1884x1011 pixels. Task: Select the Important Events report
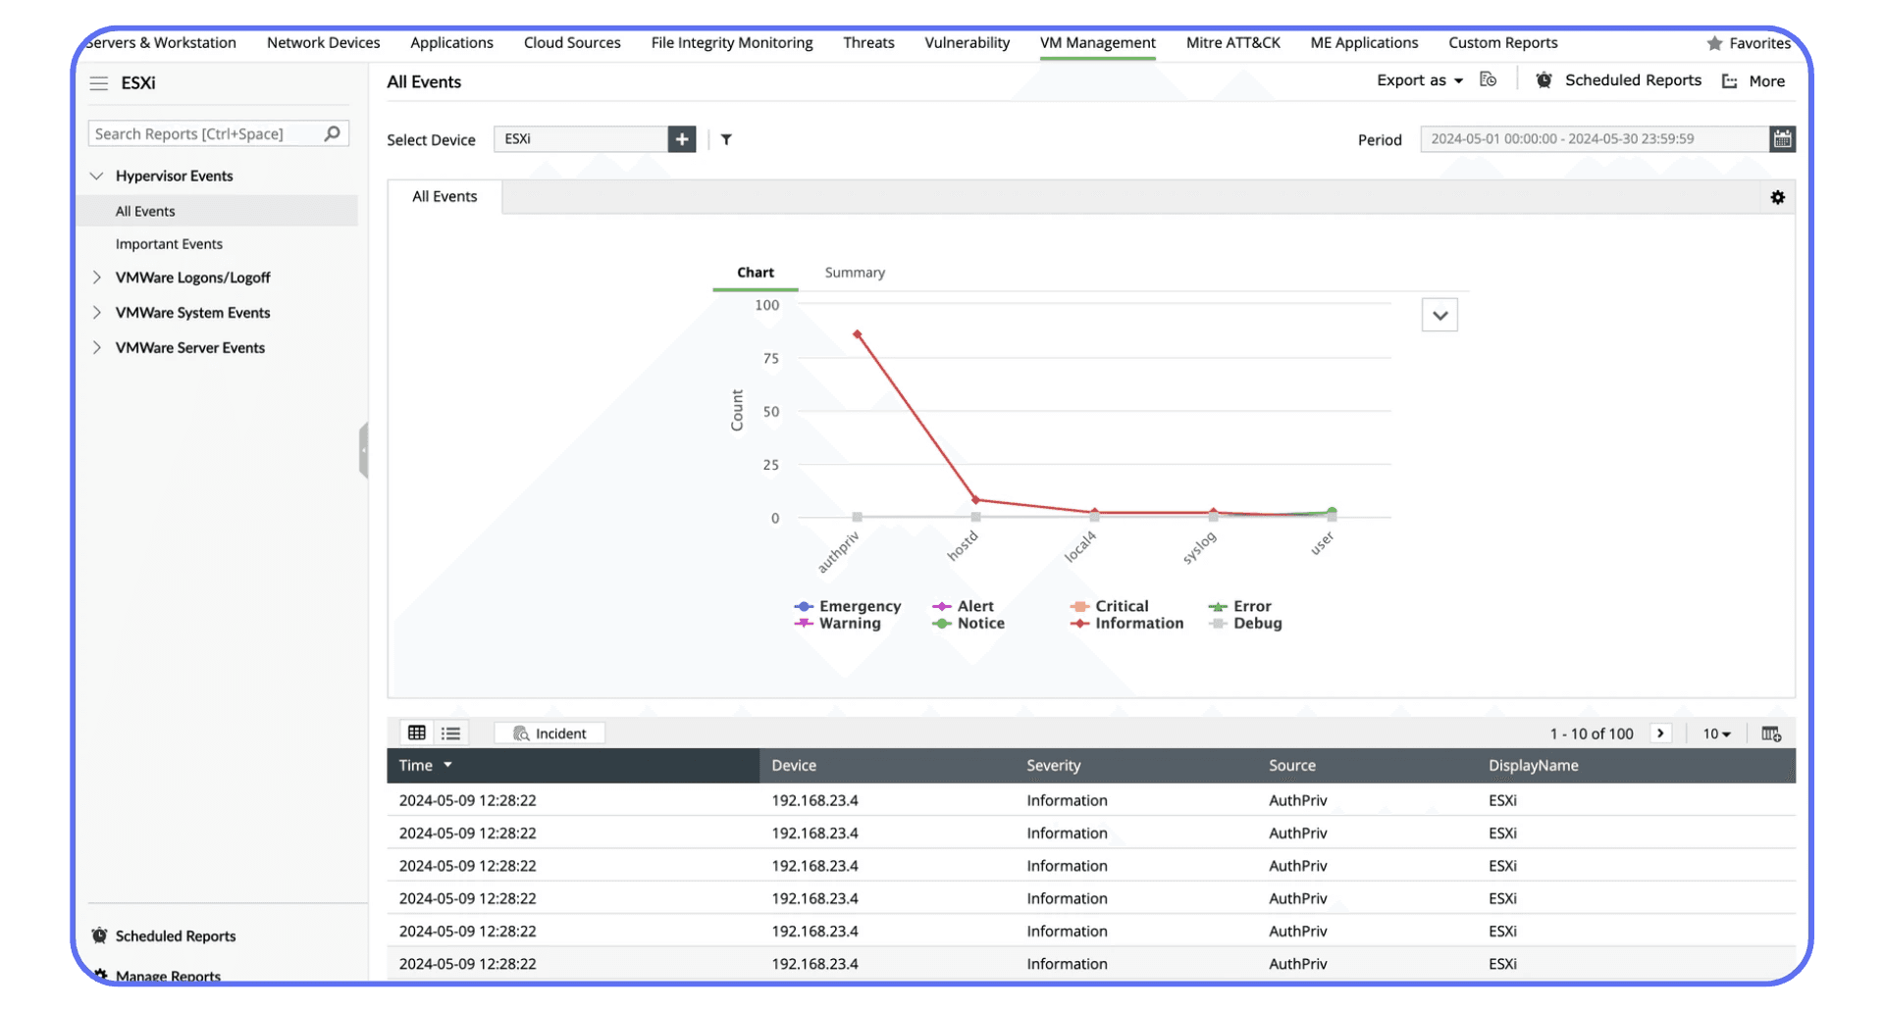169,244
